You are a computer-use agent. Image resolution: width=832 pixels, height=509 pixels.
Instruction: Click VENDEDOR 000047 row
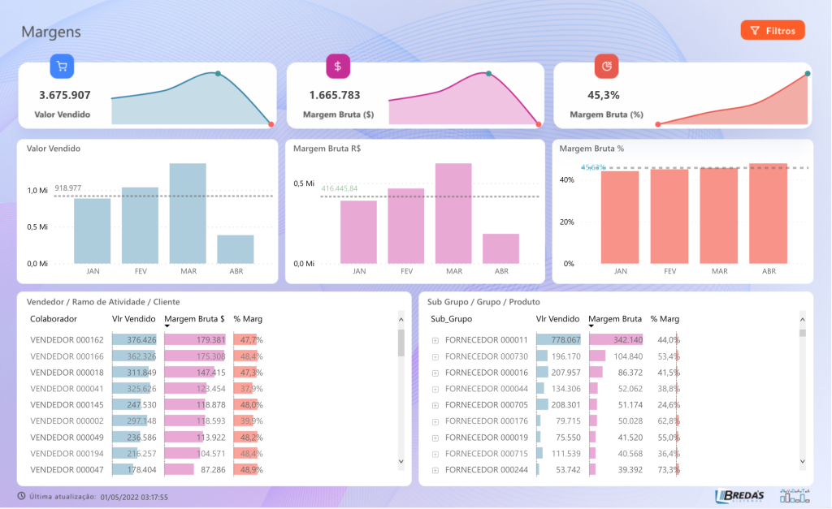point(146,470)
